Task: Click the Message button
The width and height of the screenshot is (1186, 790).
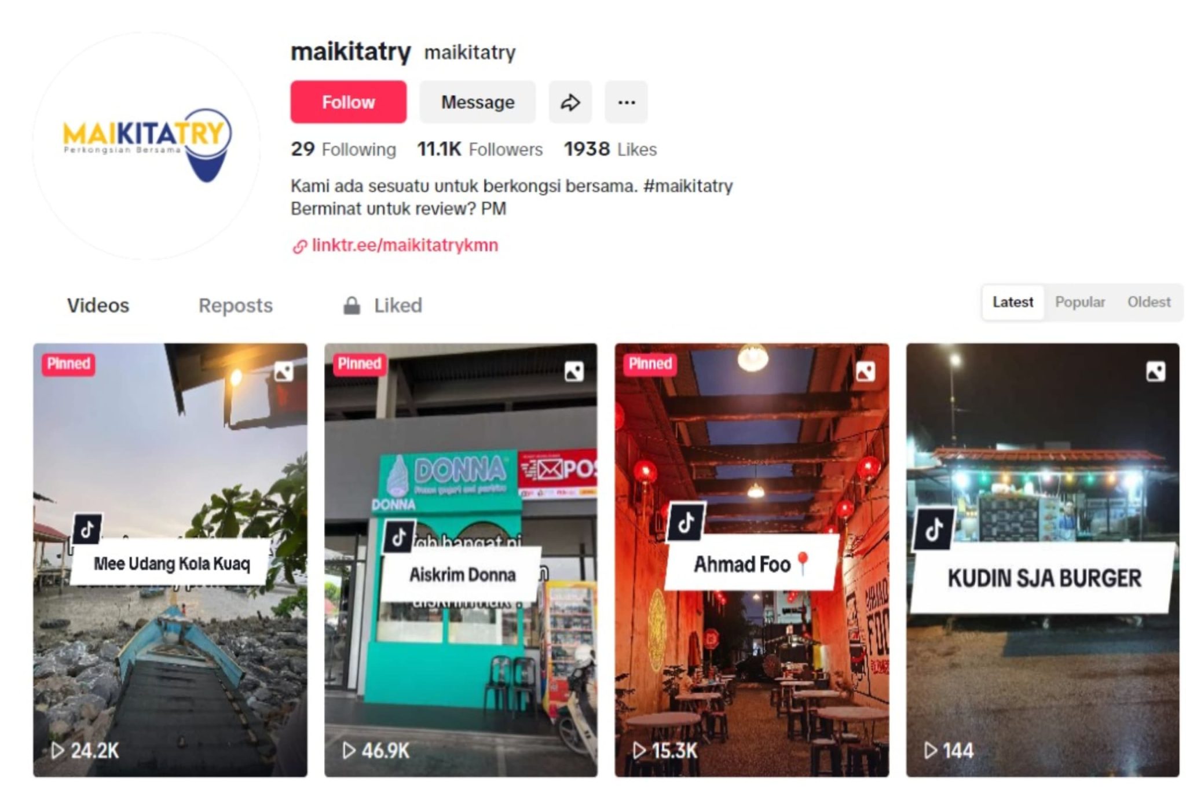Action: tap(478, 102)
